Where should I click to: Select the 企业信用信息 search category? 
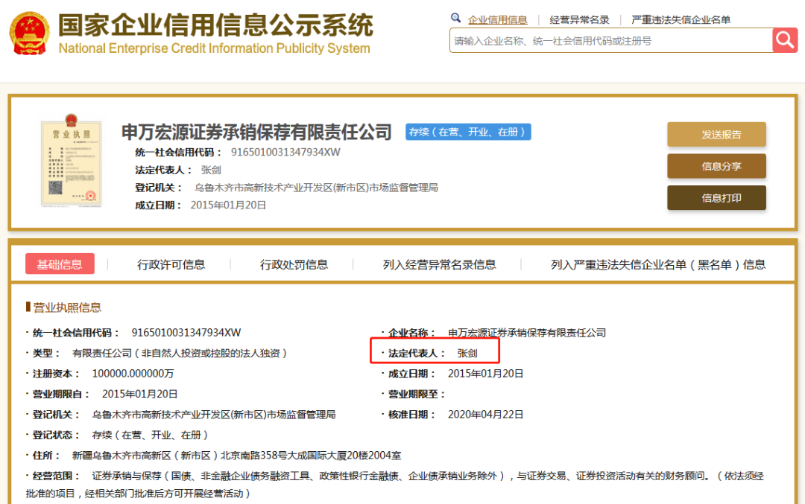pyautogui.click(x=497, y=20)
